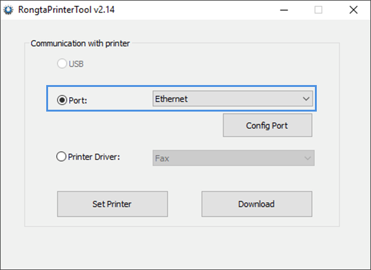Click the RongtaPrinterTool gear icon in title bar
Viewport: 371px width, 270px height.
coord(9,10)
